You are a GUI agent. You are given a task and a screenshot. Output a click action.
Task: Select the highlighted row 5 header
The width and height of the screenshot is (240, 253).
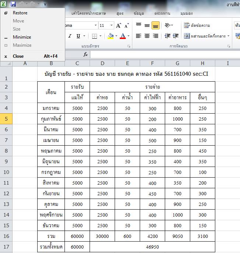coord(6,119)
